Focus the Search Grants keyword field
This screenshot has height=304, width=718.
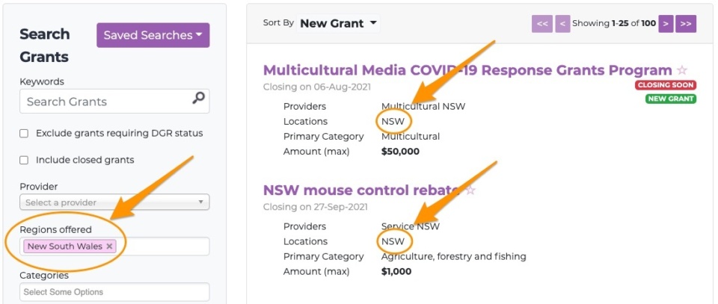click(x=105, y=102)
